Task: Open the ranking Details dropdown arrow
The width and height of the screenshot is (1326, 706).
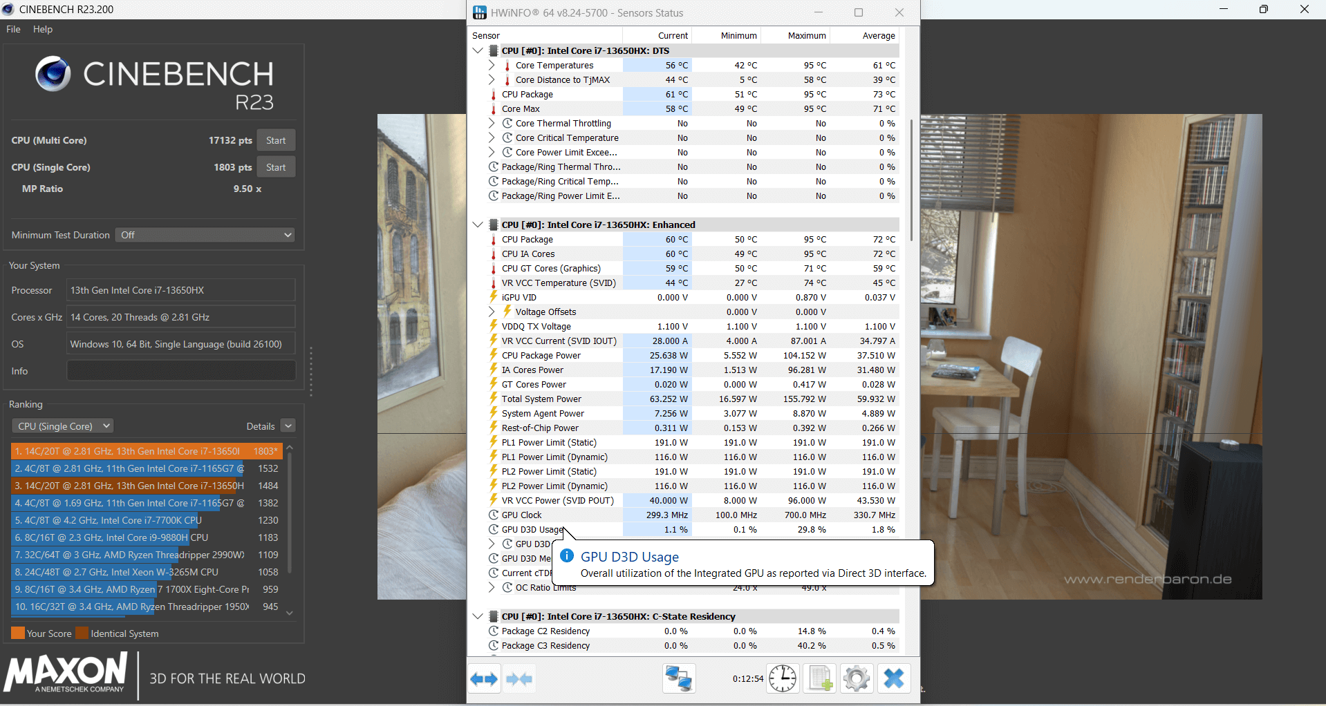Action: pos(288,426)
